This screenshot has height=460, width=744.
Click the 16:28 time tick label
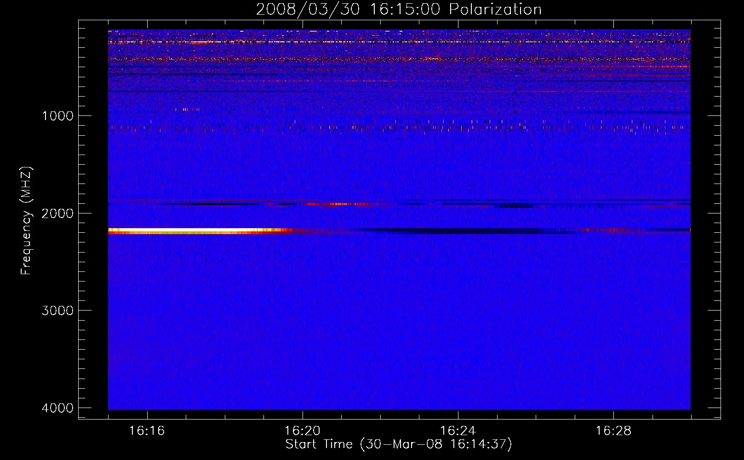(x=613, y=431)
